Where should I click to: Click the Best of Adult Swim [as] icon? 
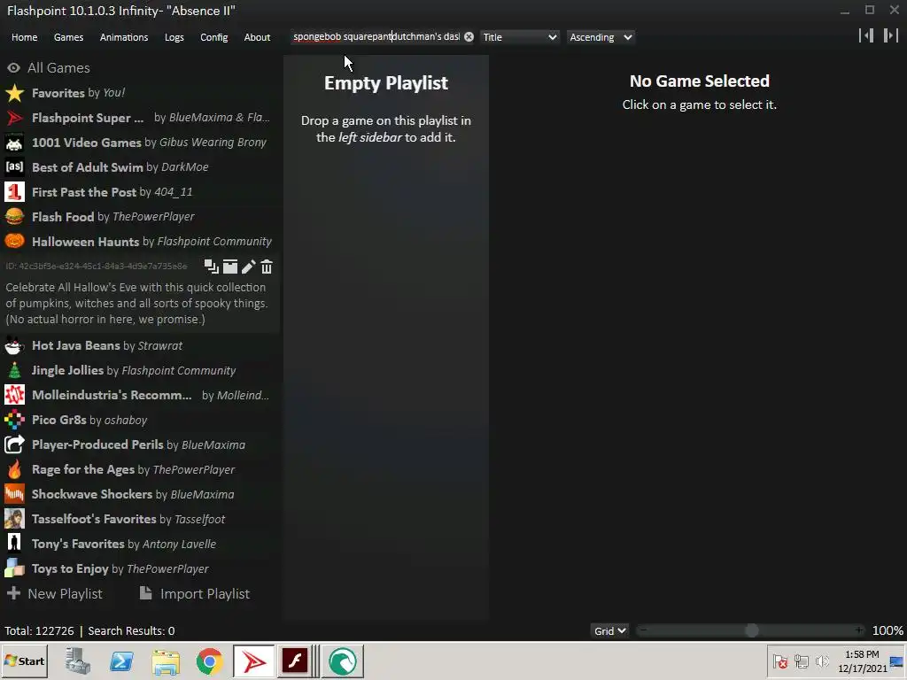pyautogui.click(x=14, y=167)
